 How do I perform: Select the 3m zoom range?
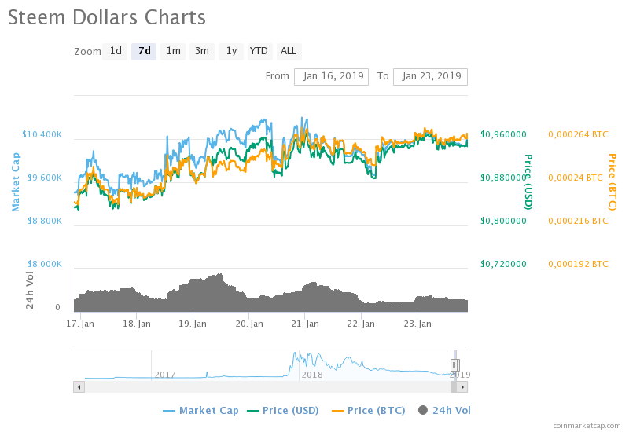pyautogui.click(x=202, y=51)
